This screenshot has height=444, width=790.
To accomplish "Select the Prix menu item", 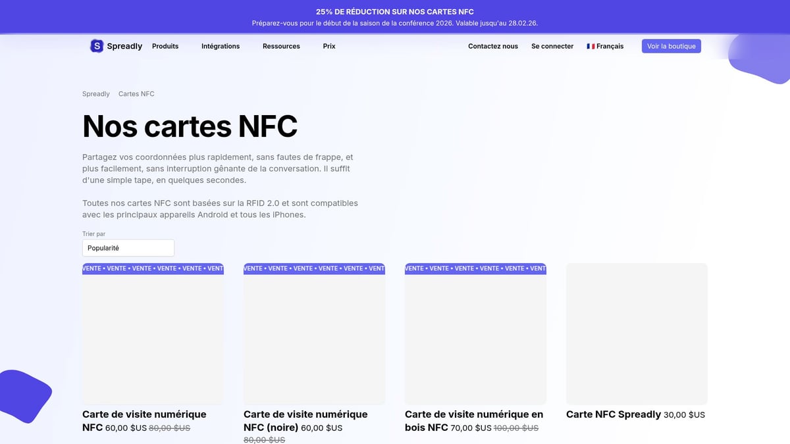I will coord(329,46).
